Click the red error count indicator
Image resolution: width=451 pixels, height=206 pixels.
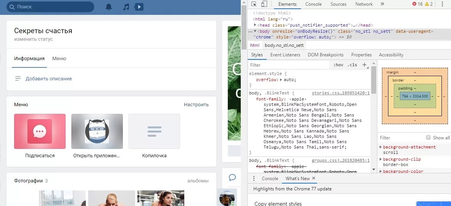click(x=417, y=4)
